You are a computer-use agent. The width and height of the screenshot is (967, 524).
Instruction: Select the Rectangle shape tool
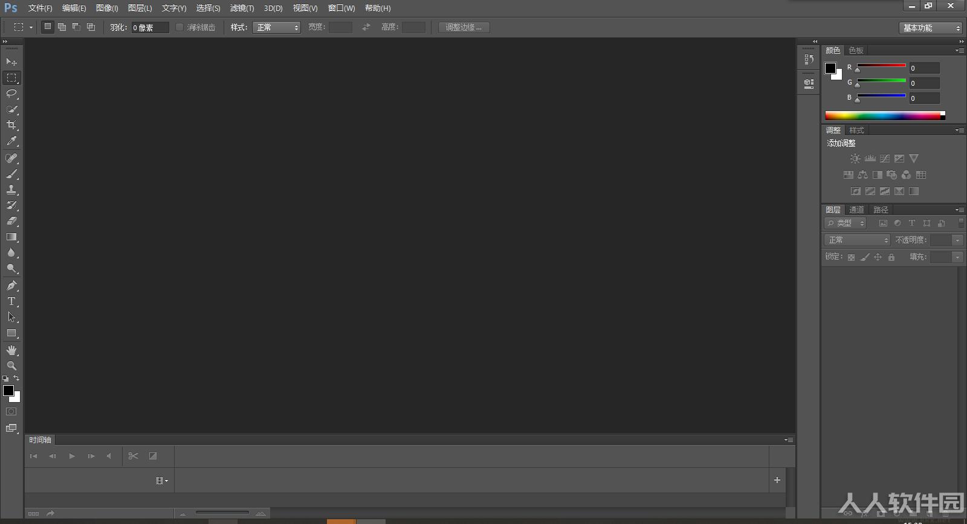[11, 333]
